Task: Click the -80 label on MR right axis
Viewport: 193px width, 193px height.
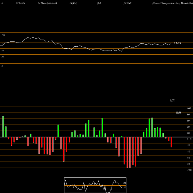Action: click(x=188, y=164)
